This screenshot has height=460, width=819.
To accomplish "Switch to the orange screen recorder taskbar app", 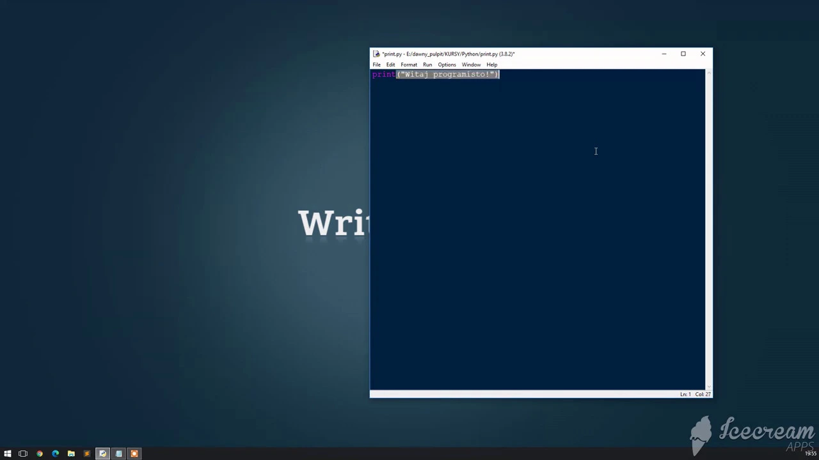I will [134, 454].
